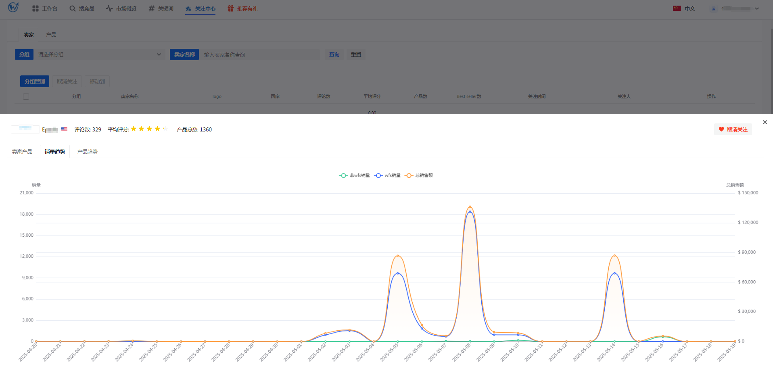This screenshot has width=773, height=373.
Task: Click the 分组管理 button
Action: click(35, 81)
